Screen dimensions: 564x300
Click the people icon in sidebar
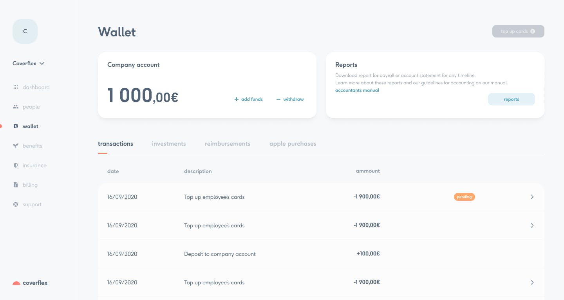[16, 107]
